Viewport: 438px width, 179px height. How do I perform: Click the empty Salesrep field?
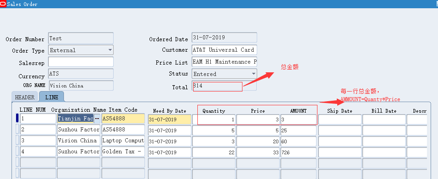81,62
